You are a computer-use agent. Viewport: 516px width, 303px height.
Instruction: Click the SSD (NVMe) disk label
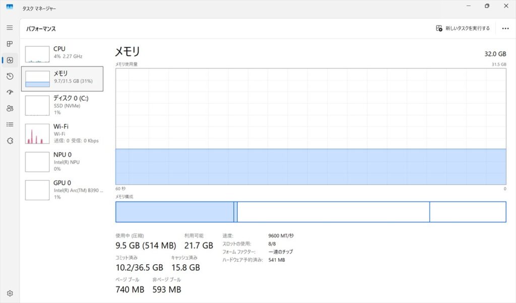coord(67,106)
